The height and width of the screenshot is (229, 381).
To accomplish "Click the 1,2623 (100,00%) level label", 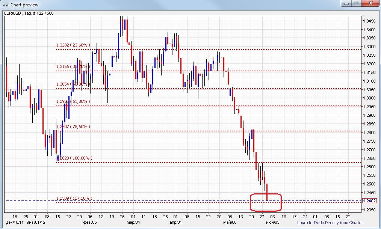I will pos(74,158).
